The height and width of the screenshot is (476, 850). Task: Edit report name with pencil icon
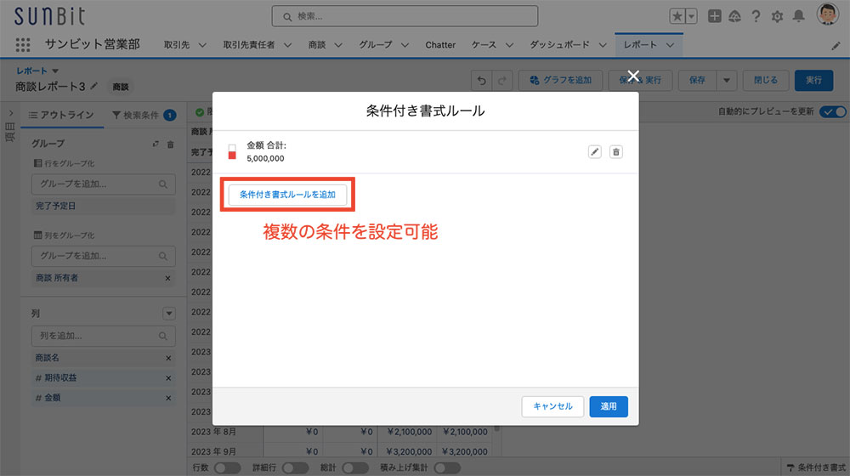coord(94,86)
